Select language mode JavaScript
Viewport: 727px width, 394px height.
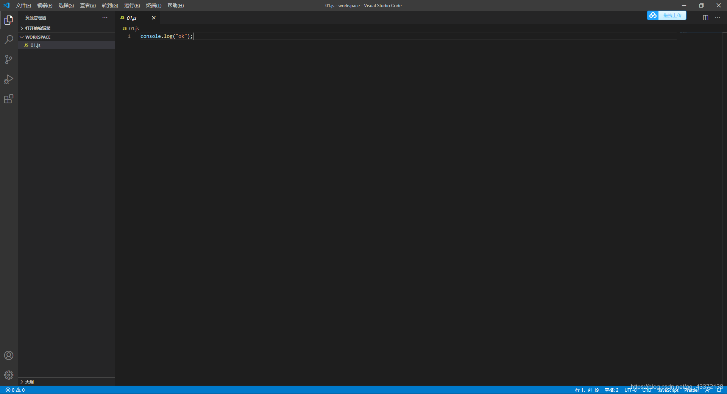pos(668,390)
